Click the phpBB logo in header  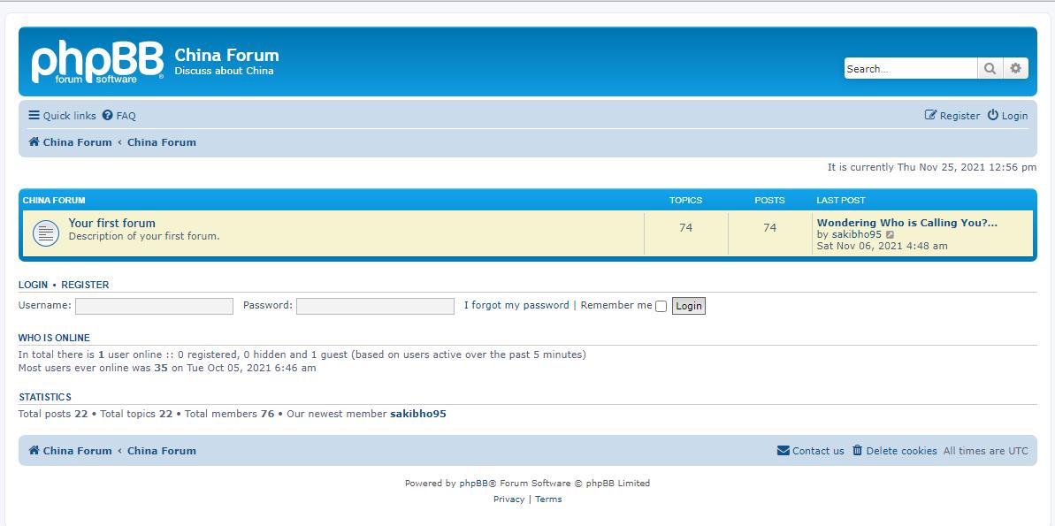coord(97,62)
